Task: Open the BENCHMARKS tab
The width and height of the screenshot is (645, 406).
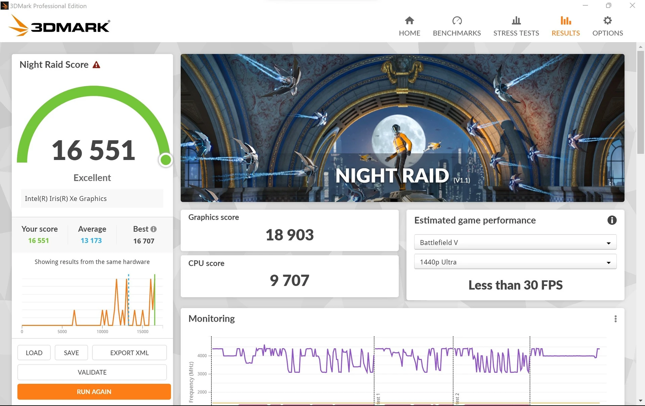Action: [x=457, y=26]
